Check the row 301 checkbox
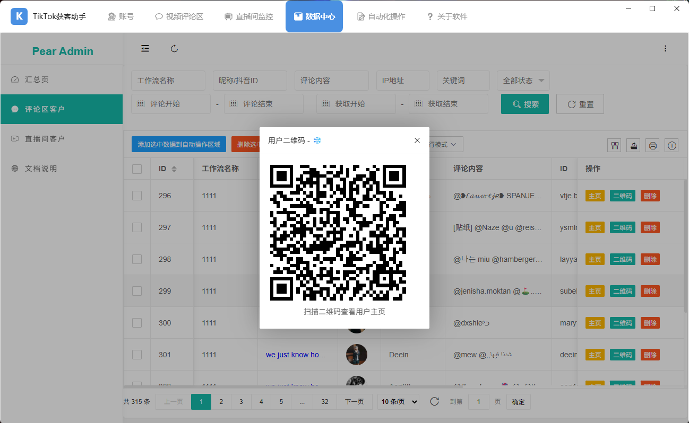The width and height of the screenshot is (689, 423). click(137, 355)
